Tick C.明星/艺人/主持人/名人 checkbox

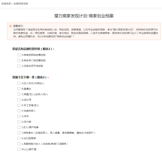coord(19,94)
